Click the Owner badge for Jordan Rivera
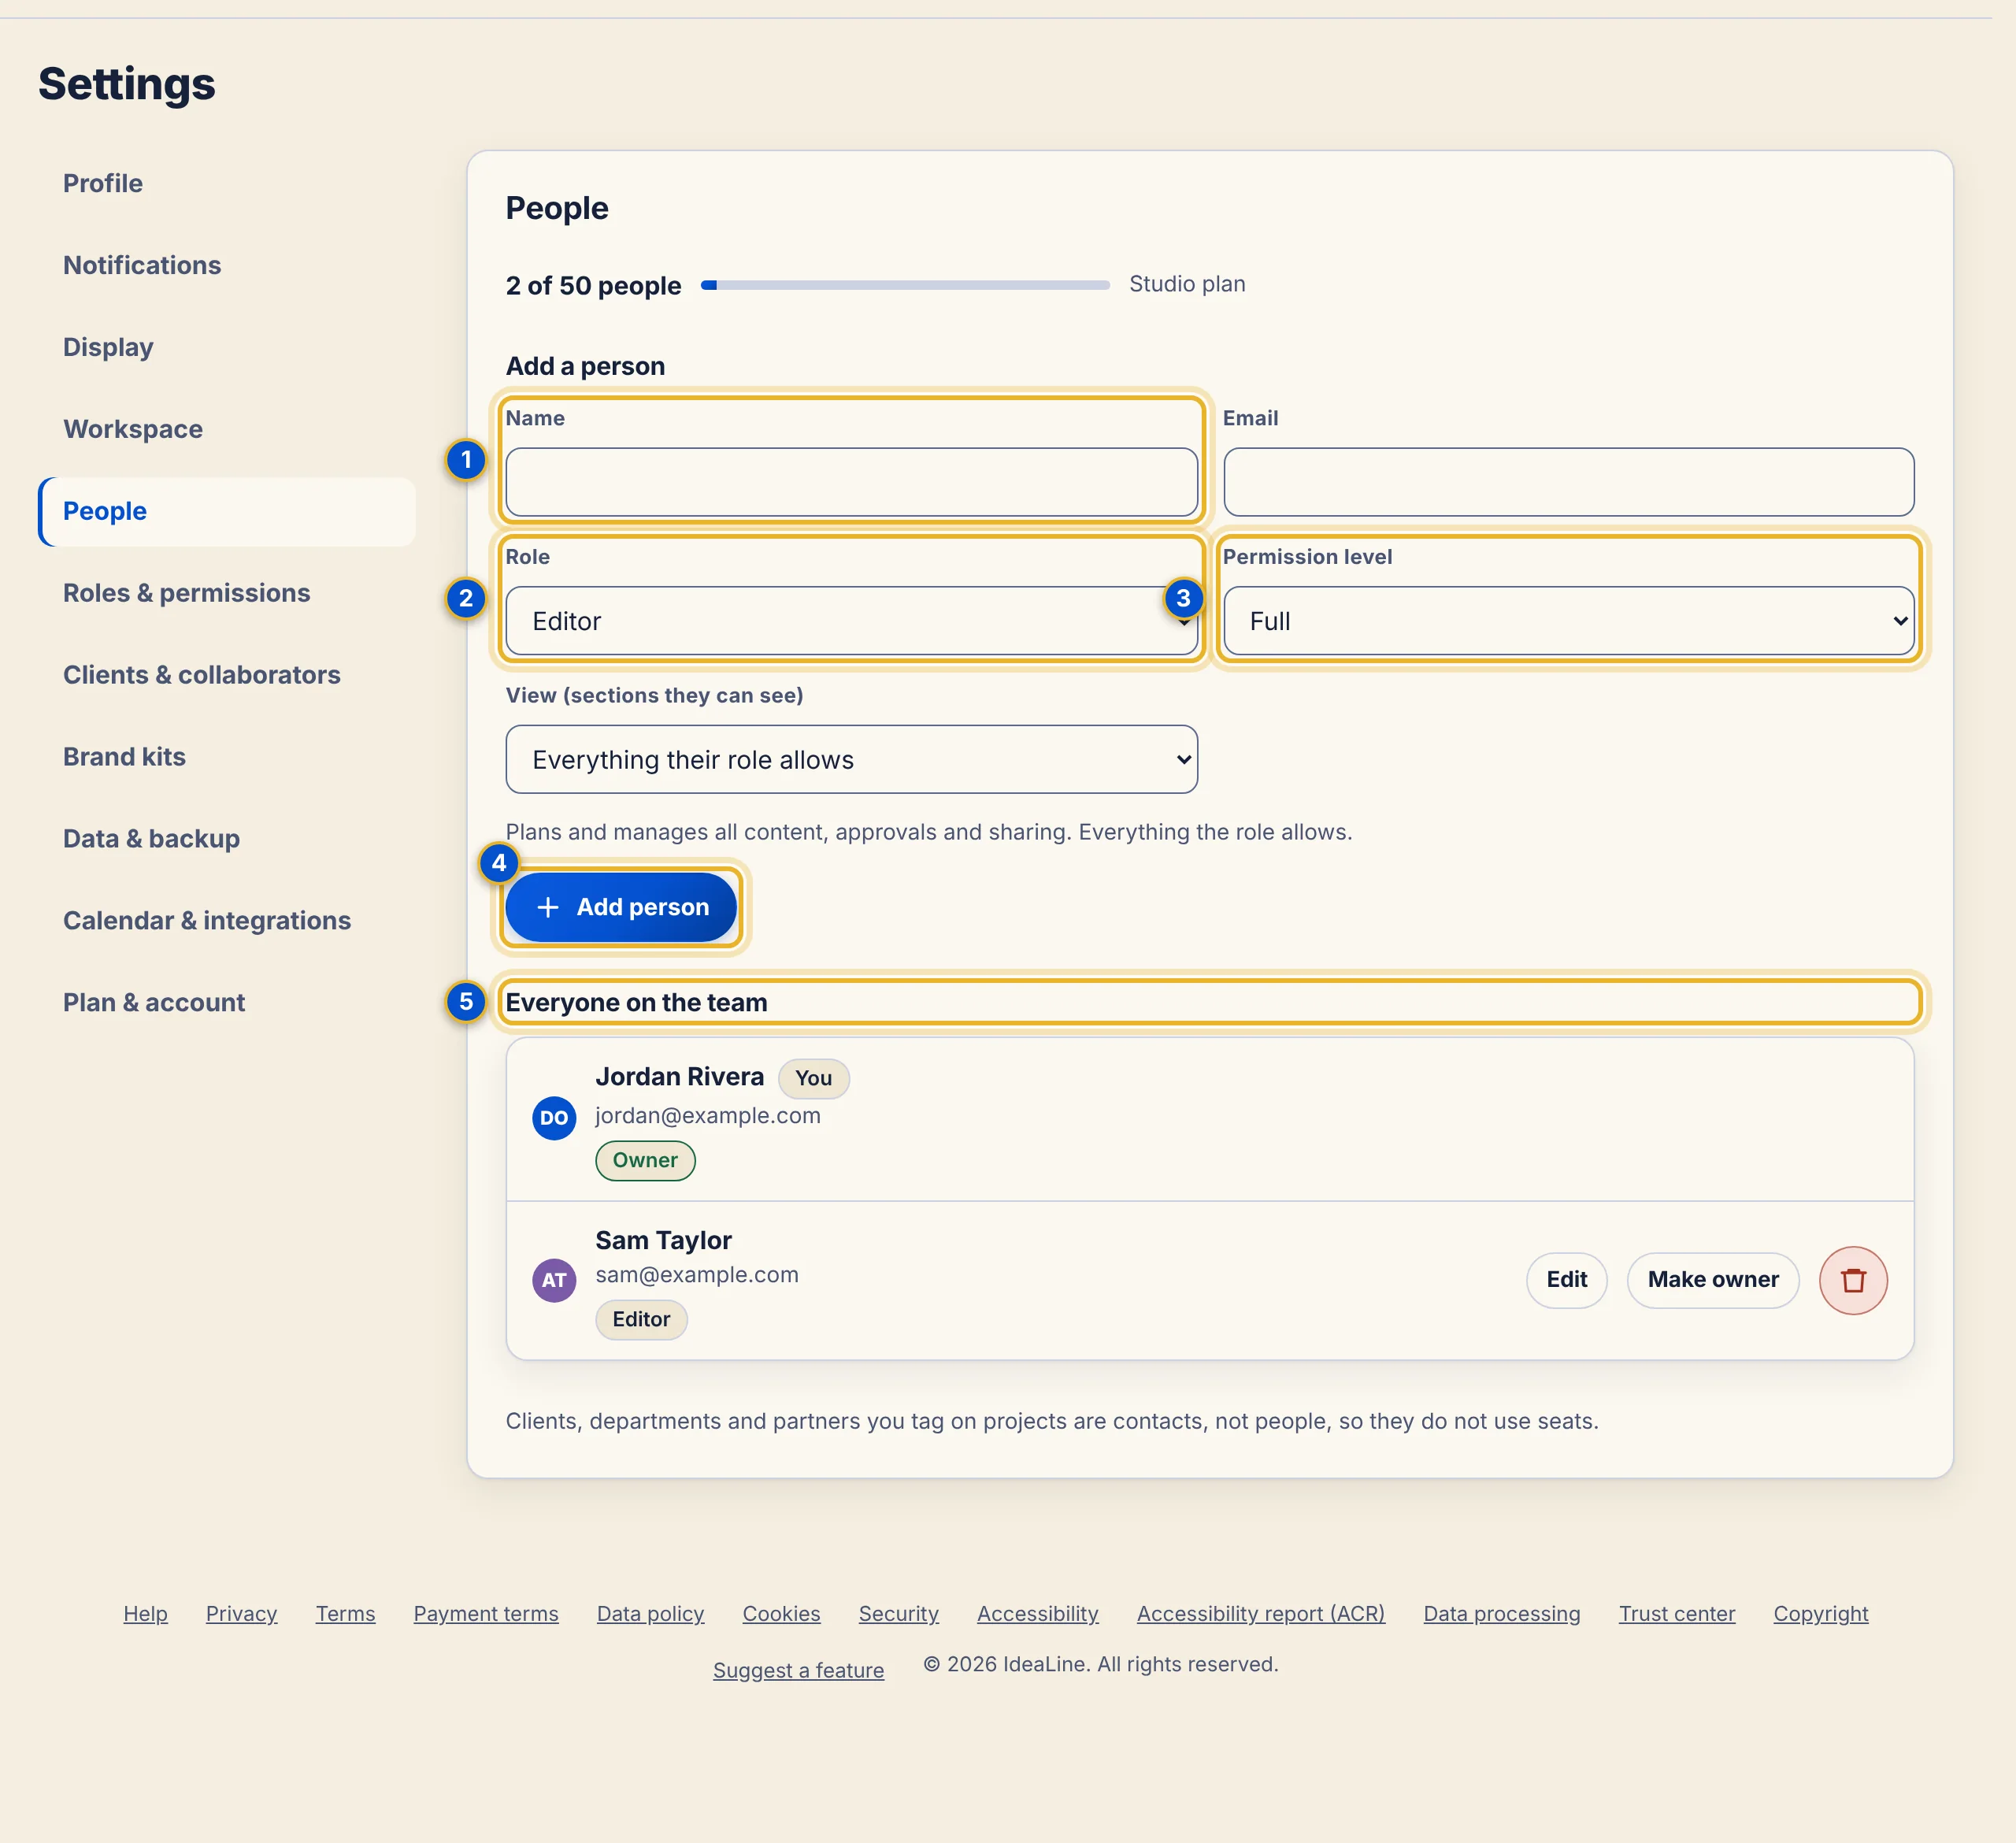This screenshot has width=2016, height=1843. (645, 1160)
